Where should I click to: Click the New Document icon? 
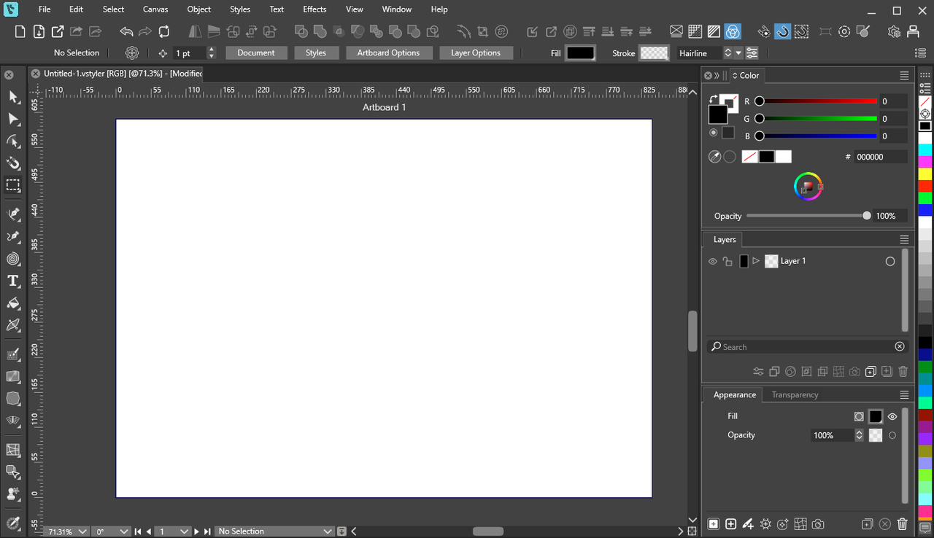(x=20, y=31)
